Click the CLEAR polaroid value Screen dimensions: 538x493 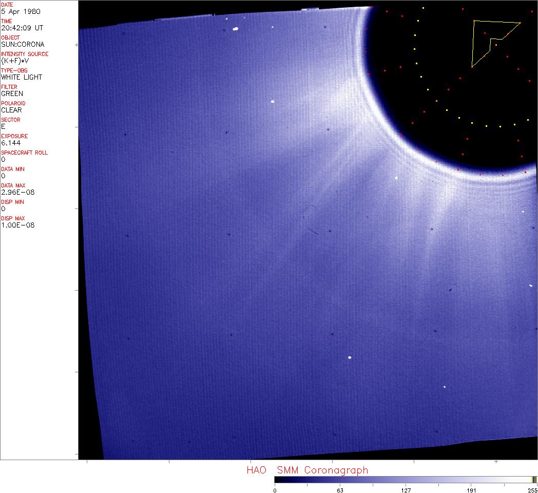click(12, 110)
